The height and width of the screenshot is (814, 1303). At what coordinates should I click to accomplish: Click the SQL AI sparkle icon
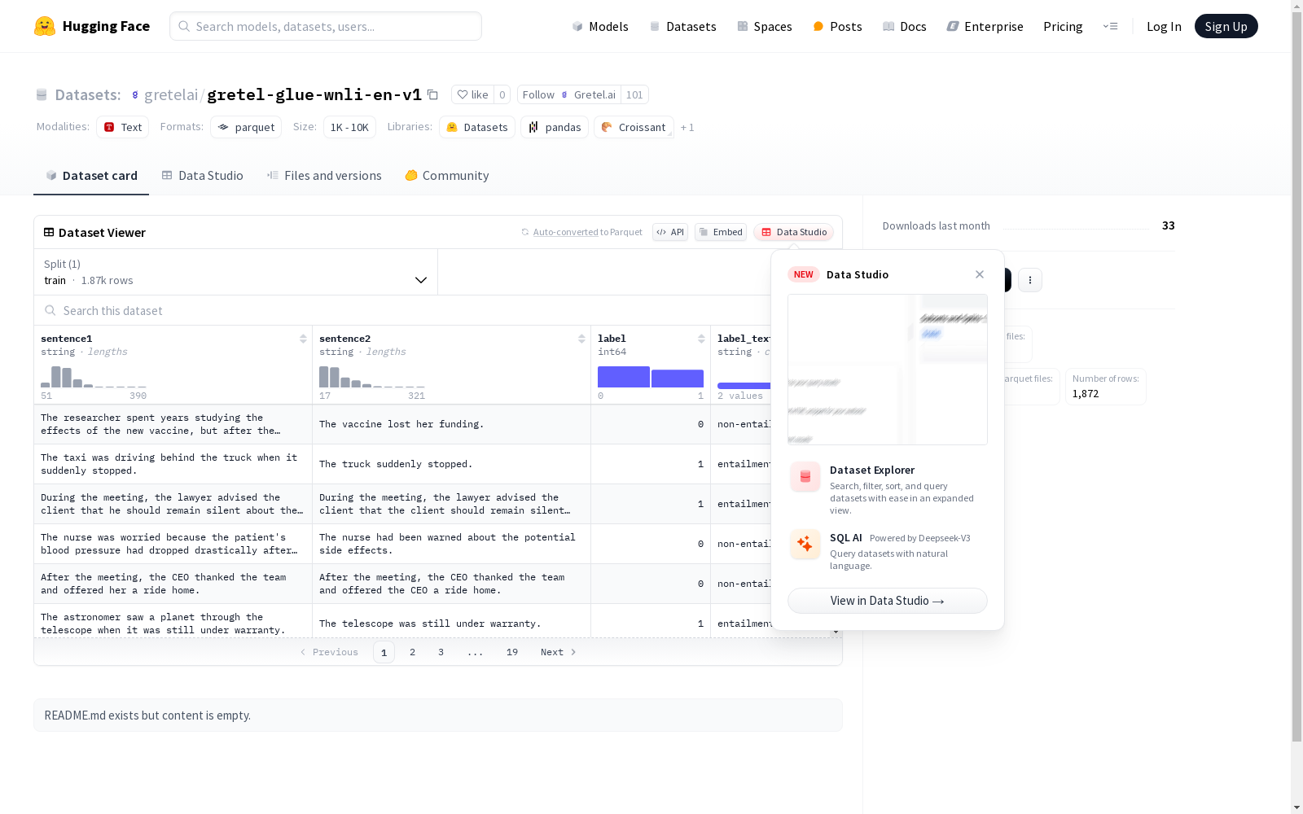(x=805, y=544)
